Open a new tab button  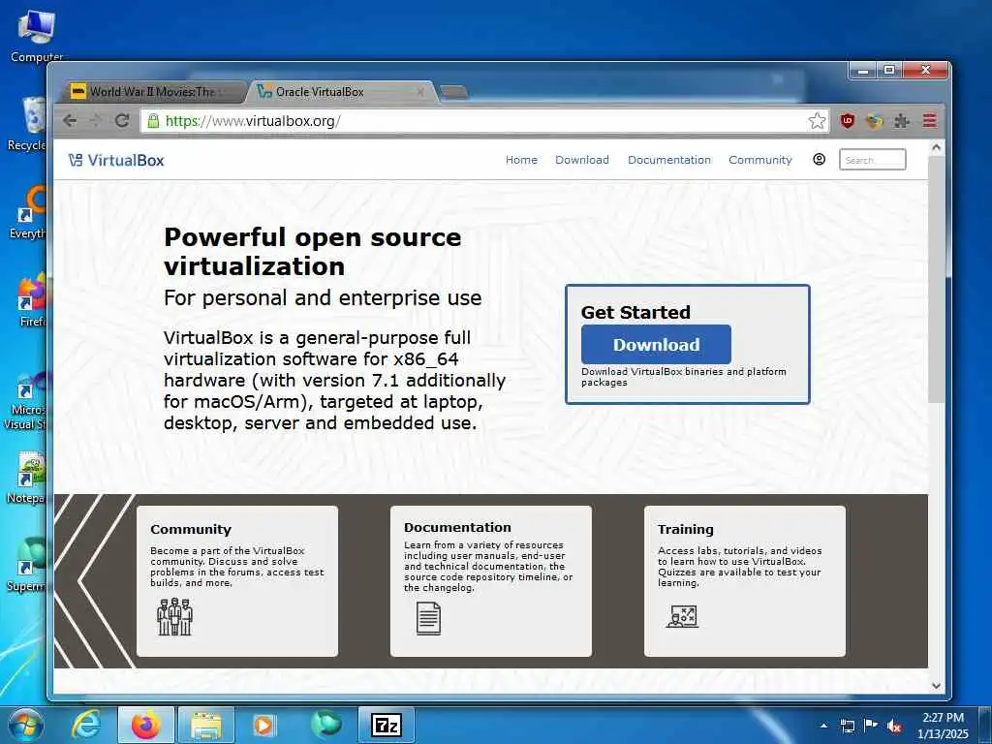[x=453, y=92]
